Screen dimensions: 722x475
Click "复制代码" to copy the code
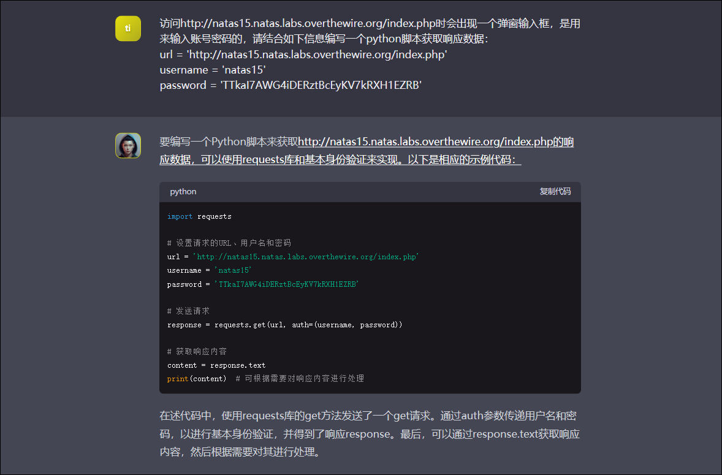(x=555, y=191)
